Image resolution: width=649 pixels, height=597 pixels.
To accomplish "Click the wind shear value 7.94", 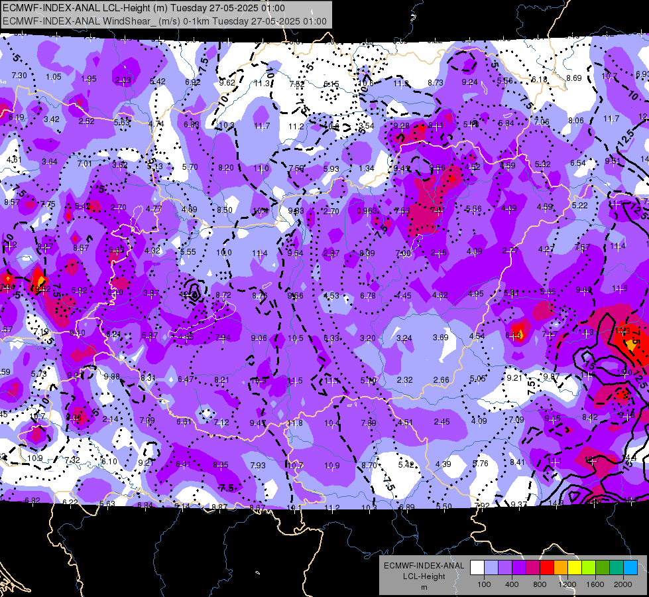I will (223, 338).
